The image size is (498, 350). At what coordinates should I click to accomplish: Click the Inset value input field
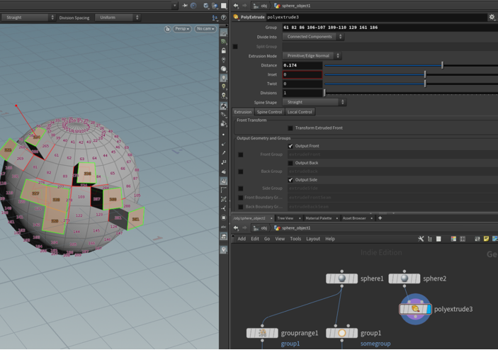point(302,74)
